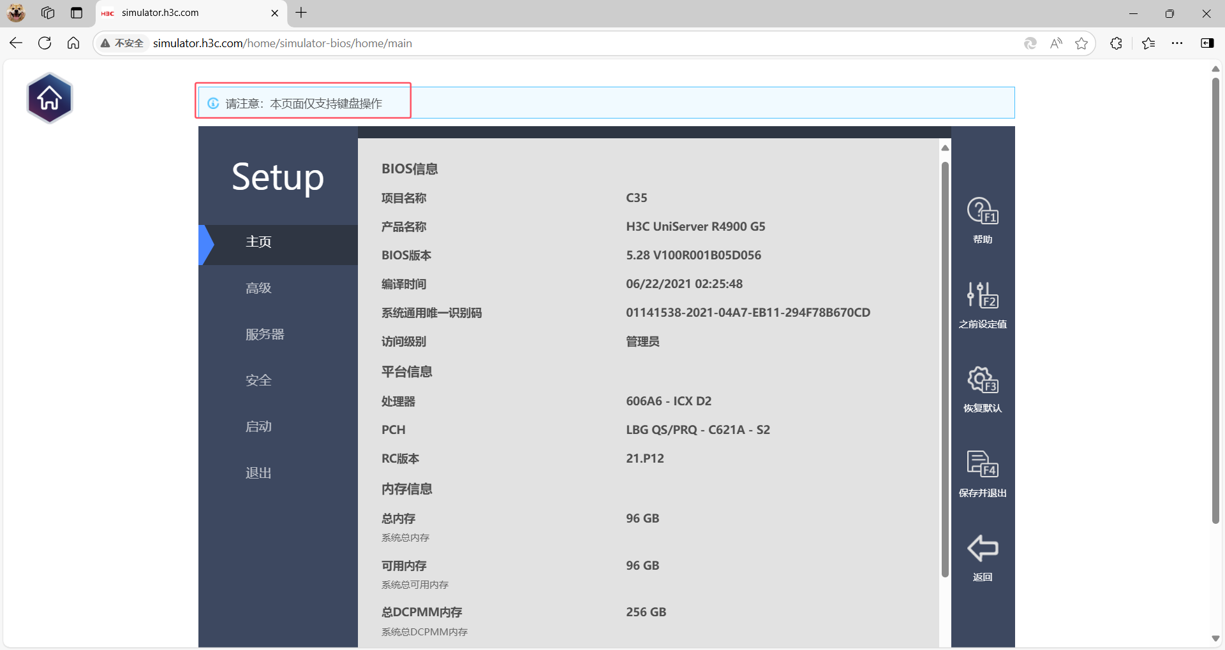Click the F4 save and exit icon
The width and height of the screenshot is (1225, 650).
(x=983, y=464)
